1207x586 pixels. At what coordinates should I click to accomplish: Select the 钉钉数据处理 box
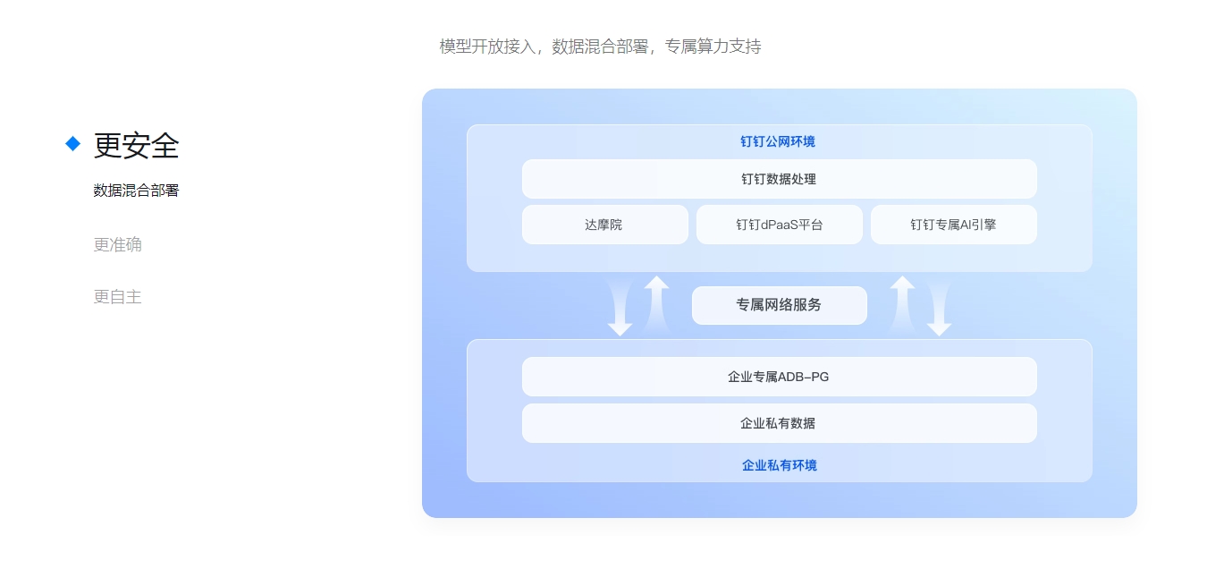779,179
